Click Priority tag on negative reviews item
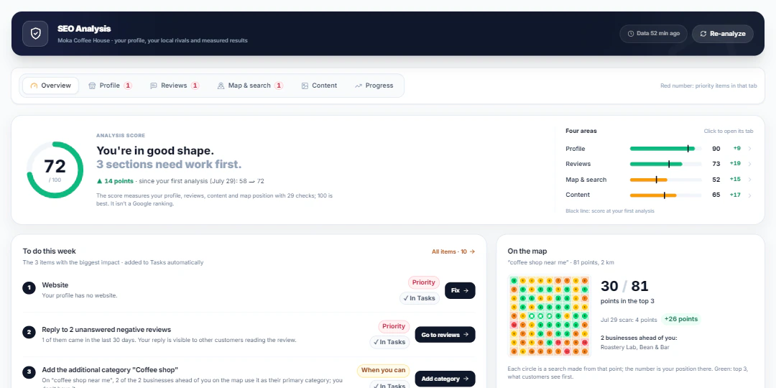 tap(394, 326)
